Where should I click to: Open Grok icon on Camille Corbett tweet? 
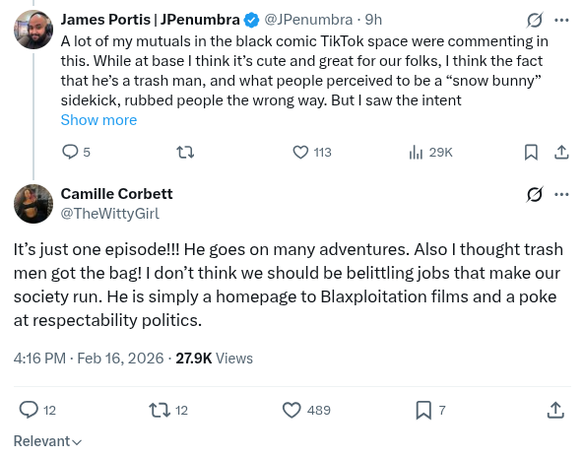pos(535,194)
